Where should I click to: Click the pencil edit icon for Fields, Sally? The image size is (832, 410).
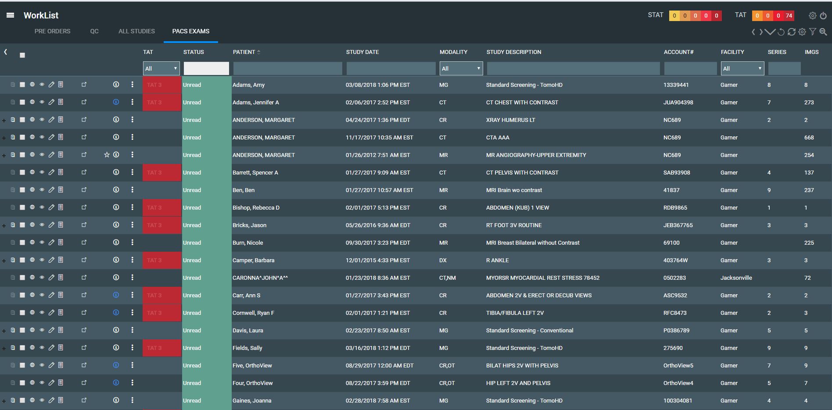click(51, 348)
